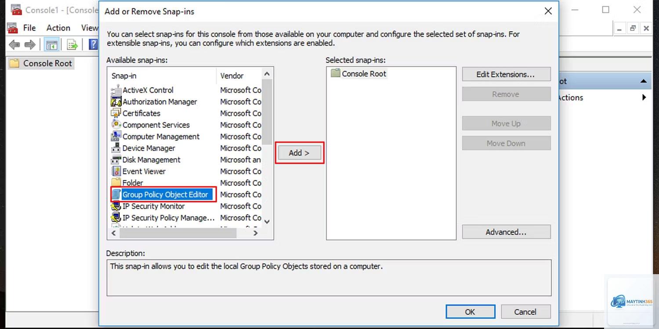This screenshot has height=329, width=659.
Task: Click the MMC document icon beside File menu
Action: (x=12, y=28)
